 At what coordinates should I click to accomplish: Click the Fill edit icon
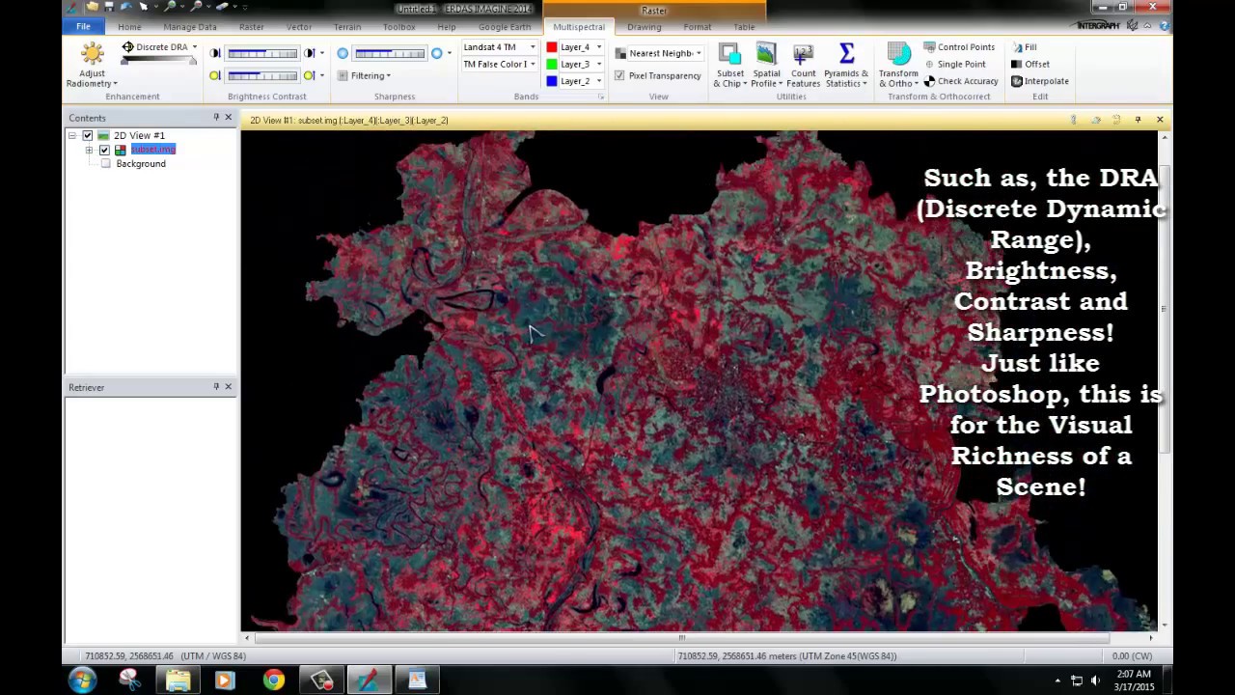point(1017,46)
